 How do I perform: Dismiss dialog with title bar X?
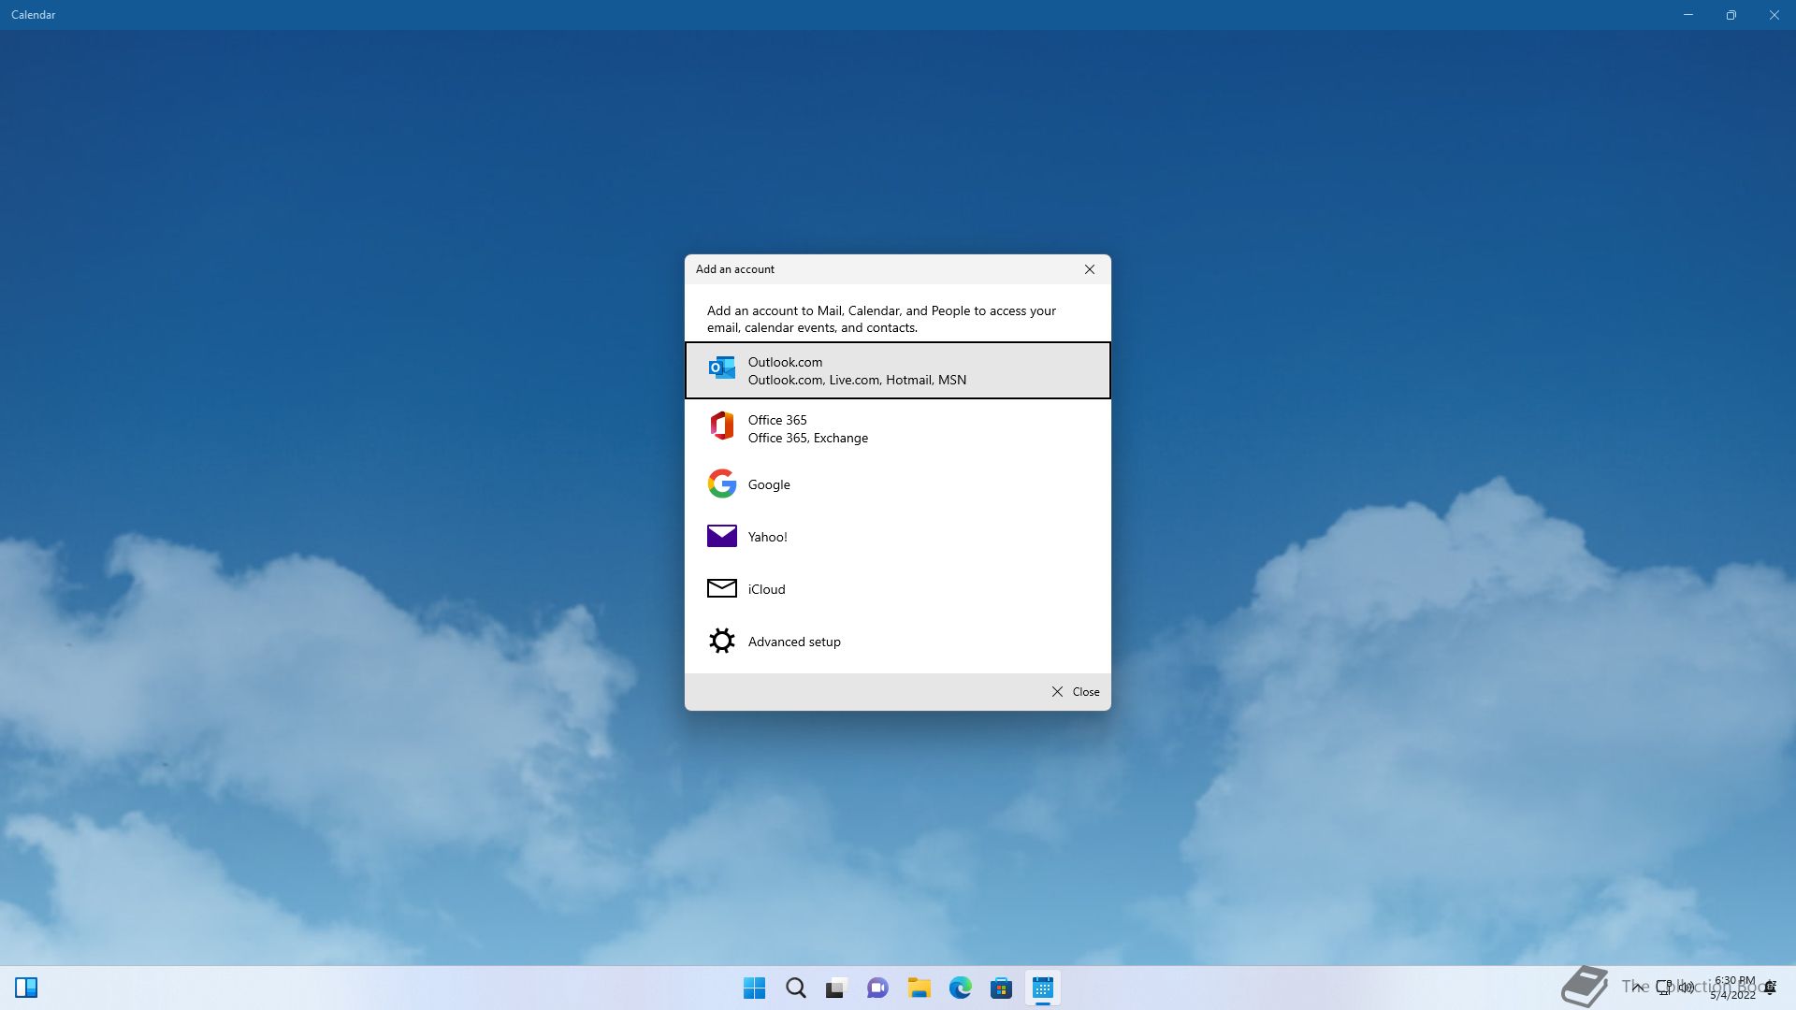click(x=1089, y=269)
